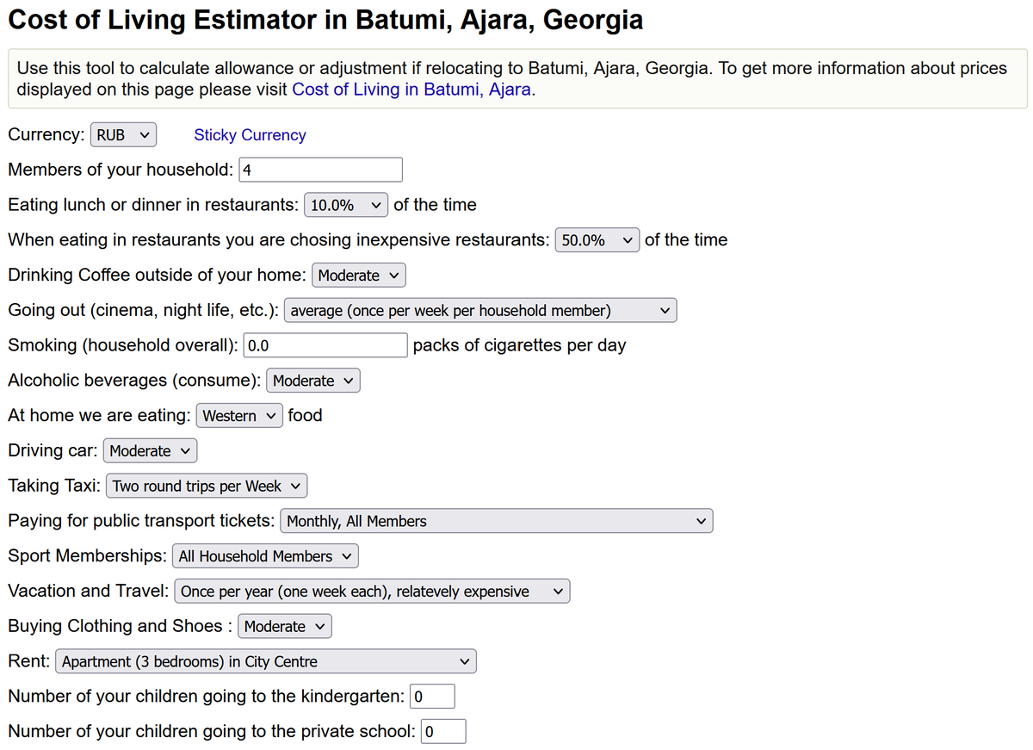Open the inexpensive restaurants 50.0% dropdown
This screenshot has height=750, width=1033.
point(597,240)
